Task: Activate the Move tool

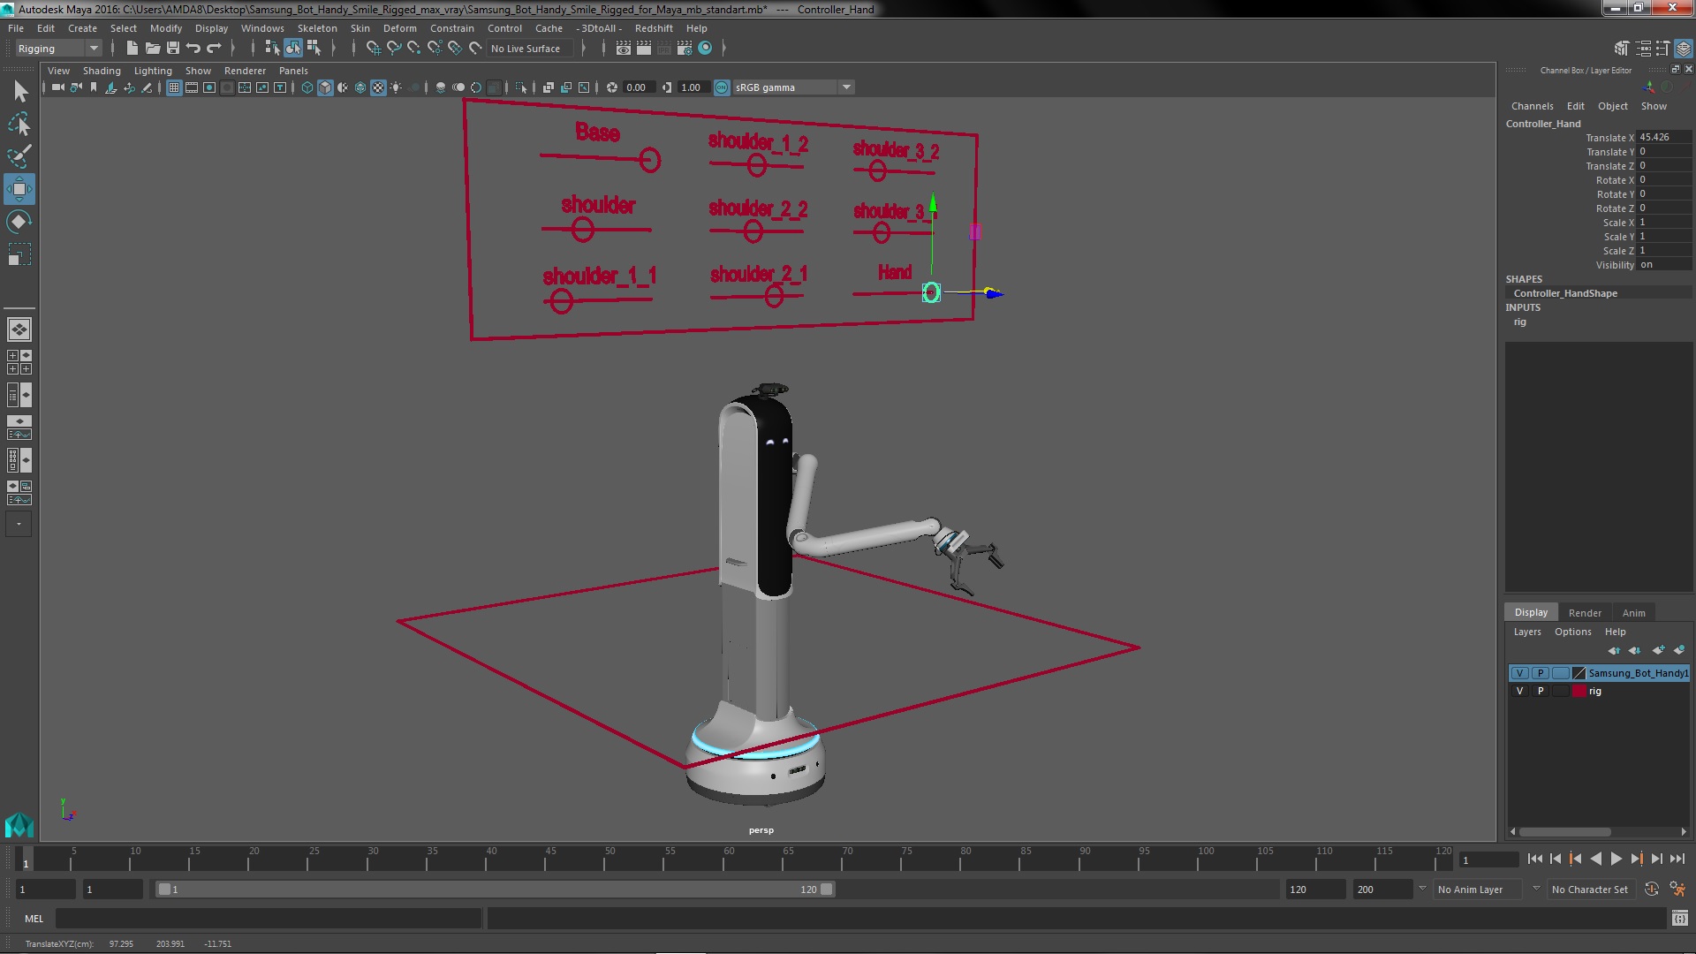Action: (x=19, y=188)
